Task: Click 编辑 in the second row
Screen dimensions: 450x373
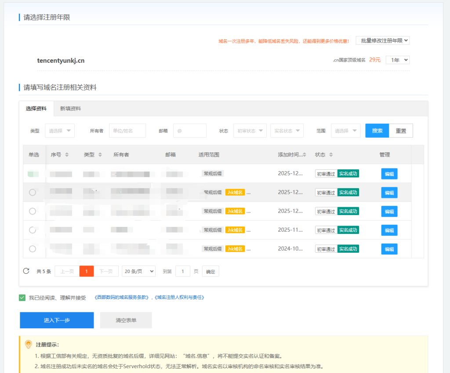Action: 389,193
